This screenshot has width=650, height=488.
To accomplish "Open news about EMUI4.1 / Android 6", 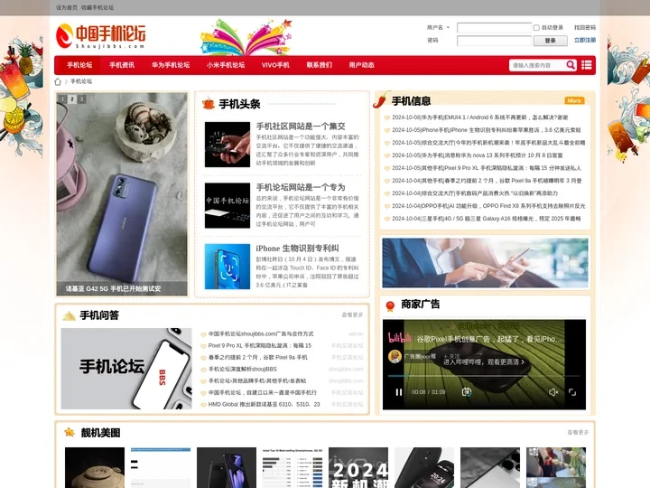I will click(x=479, y=117).
